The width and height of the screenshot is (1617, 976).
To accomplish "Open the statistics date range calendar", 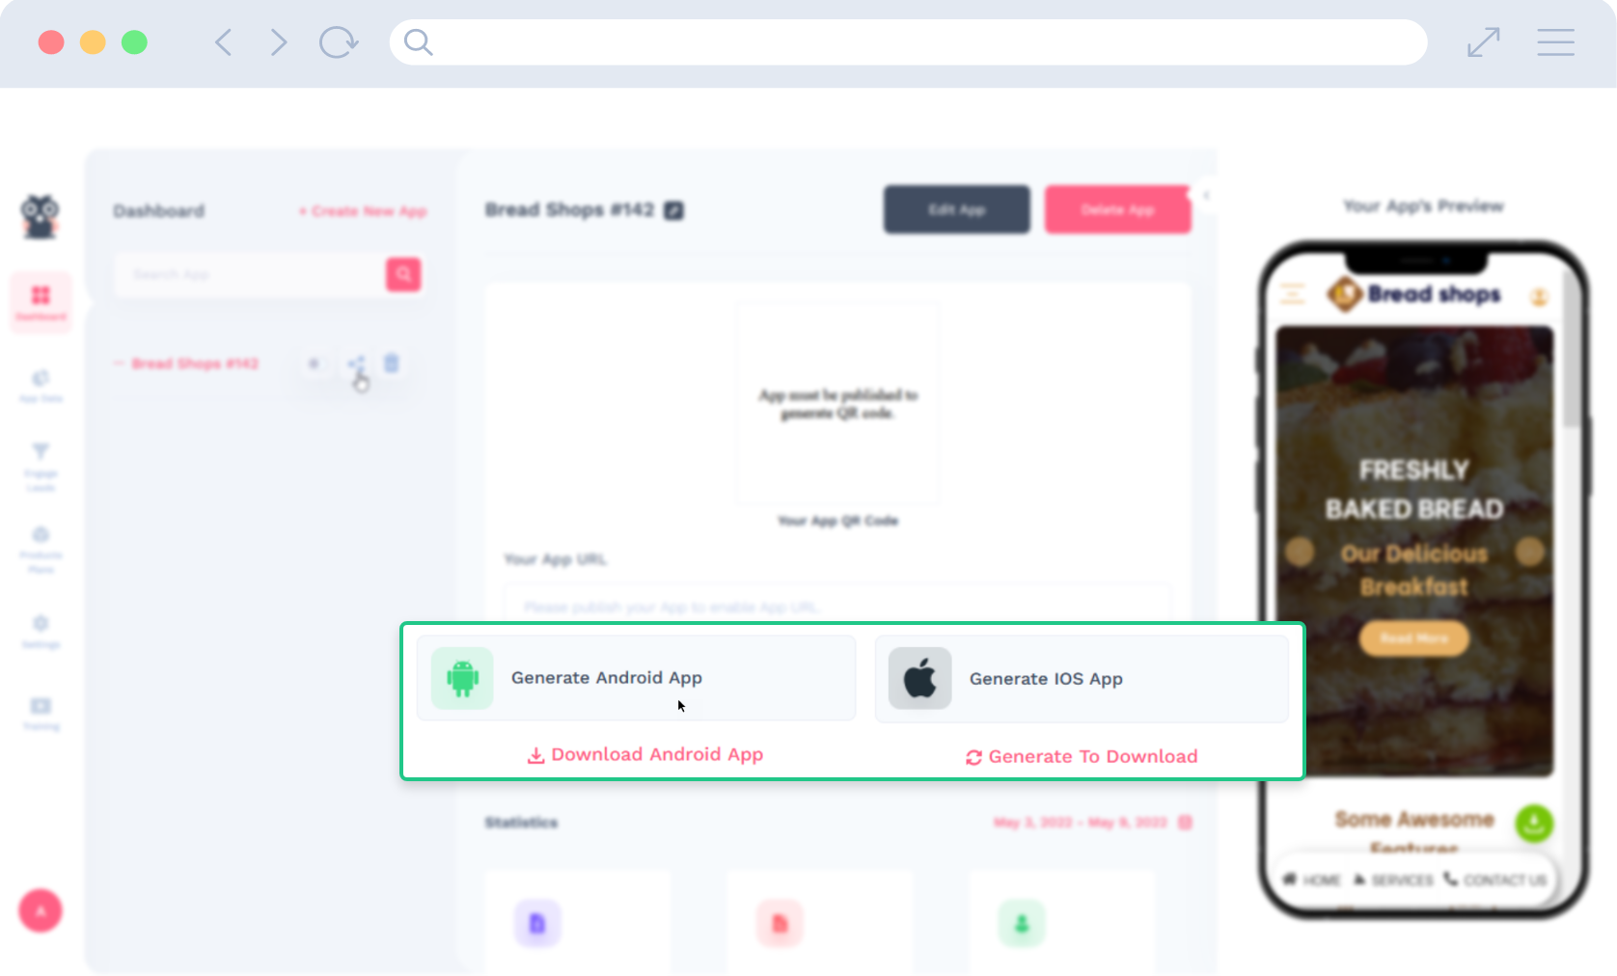I will click(1185, 823).
